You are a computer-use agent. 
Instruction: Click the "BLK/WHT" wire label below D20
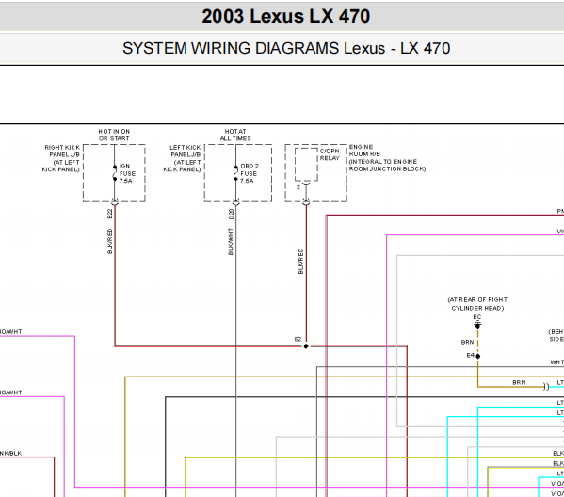pos(231,241)
